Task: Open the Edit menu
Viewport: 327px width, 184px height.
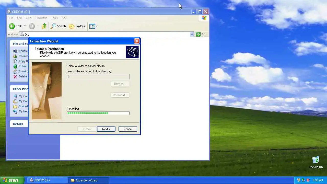Action: click(x=19, y=18)
